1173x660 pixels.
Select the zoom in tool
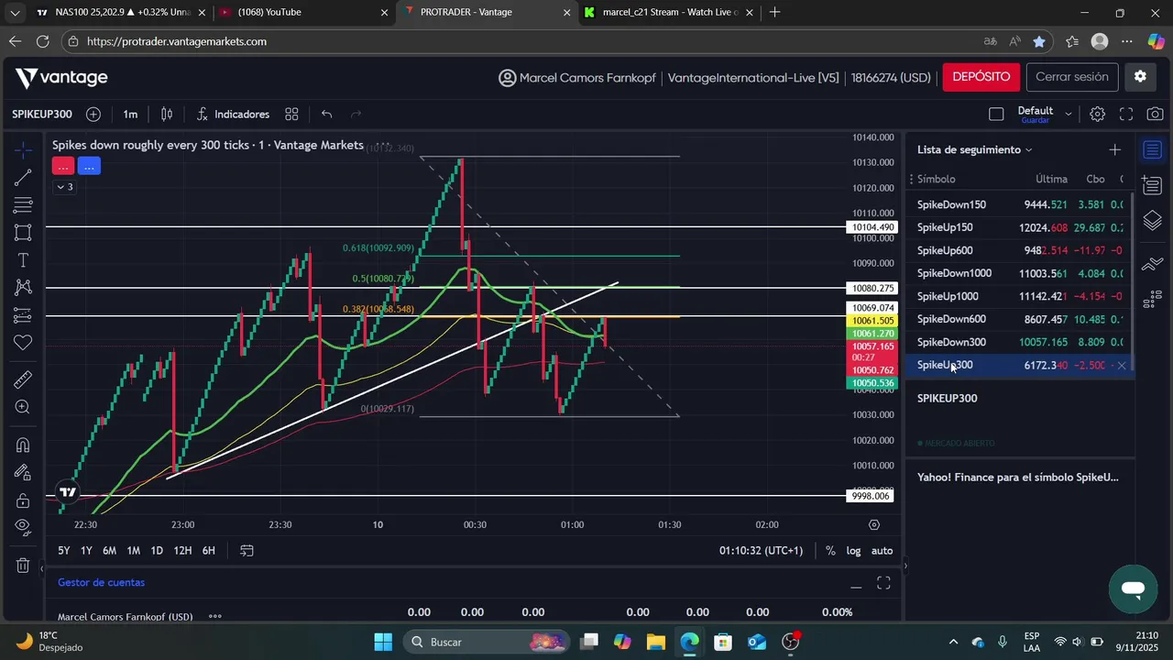point(23,407)
